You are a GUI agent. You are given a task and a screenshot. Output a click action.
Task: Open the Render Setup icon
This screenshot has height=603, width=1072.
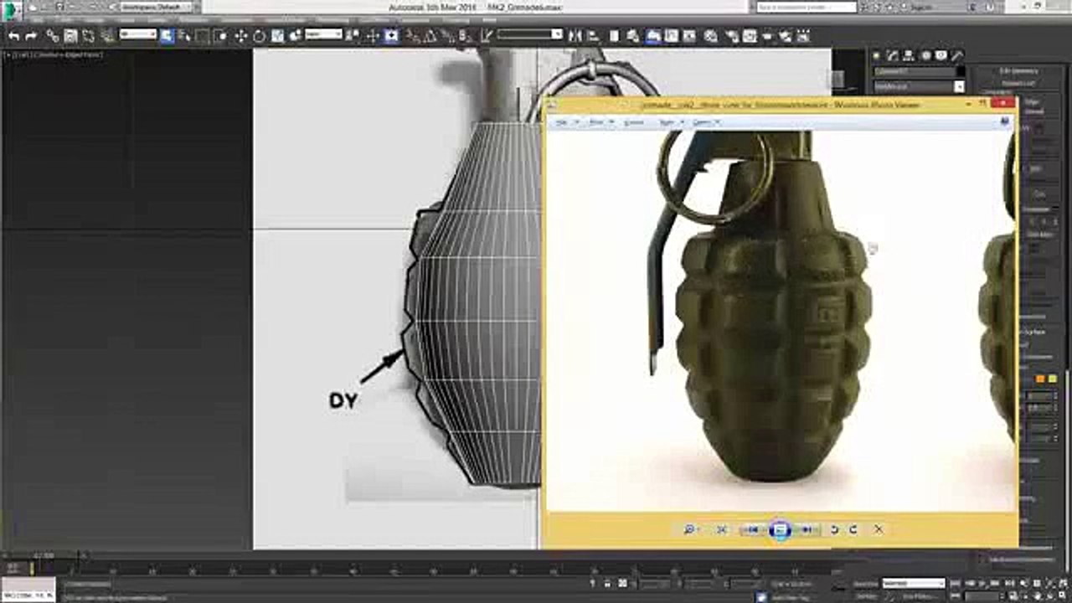pos(731,36)
